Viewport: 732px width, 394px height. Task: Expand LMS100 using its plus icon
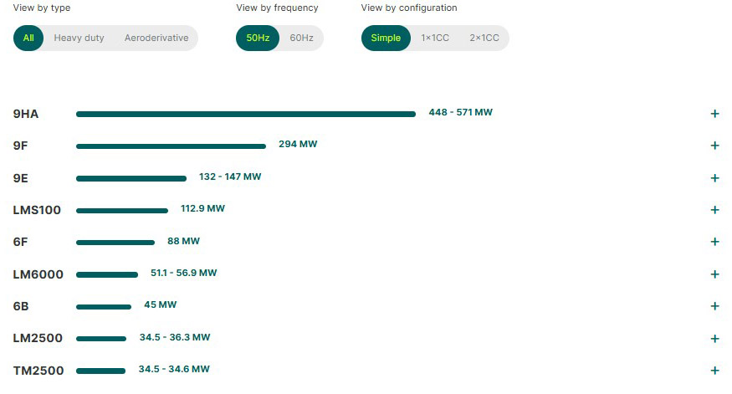[714, 210]
